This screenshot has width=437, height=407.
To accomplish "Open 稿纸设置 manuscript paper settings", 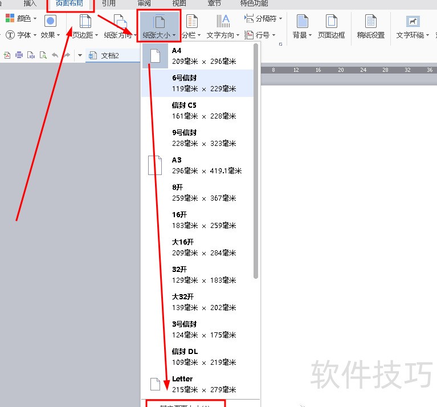I will point(371,26).
